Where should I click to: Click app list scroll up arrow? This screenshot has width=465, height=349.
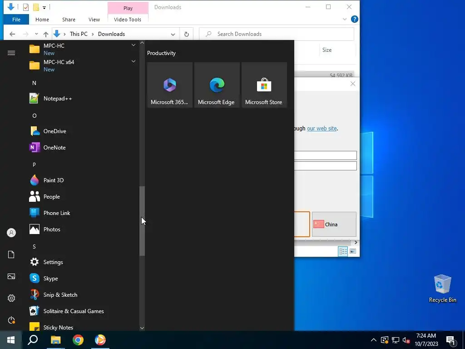tap(142, 43)
